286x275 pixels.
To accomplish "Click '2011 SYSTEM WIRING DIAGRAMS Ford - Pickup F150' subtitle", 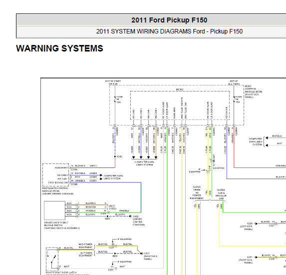I will [169, 31].
